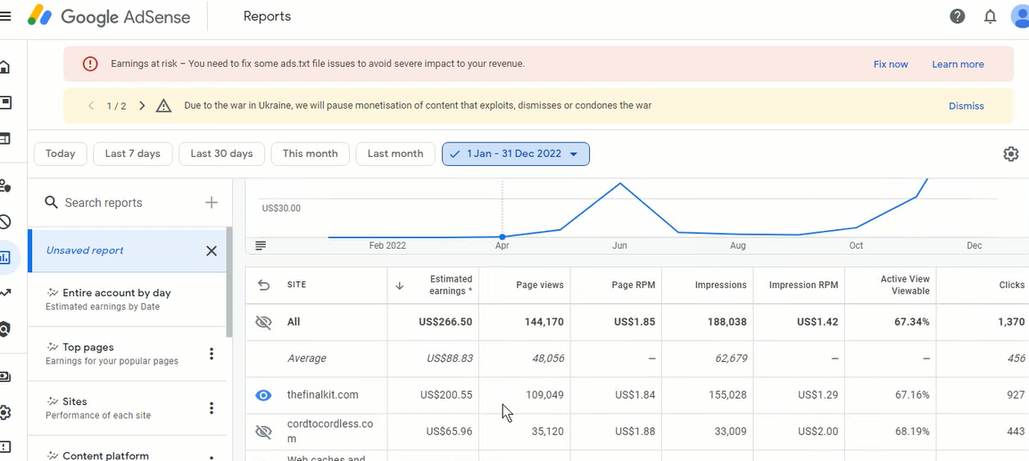Open the Optimization trend icon in the sidebar
1029x461 pixels.
(x=4, y=292)
